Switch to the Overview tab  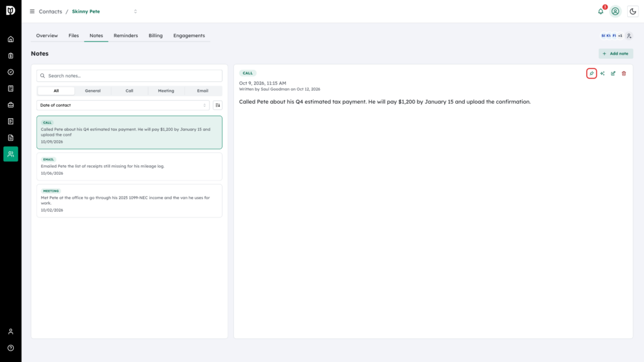tap(47, 36)
